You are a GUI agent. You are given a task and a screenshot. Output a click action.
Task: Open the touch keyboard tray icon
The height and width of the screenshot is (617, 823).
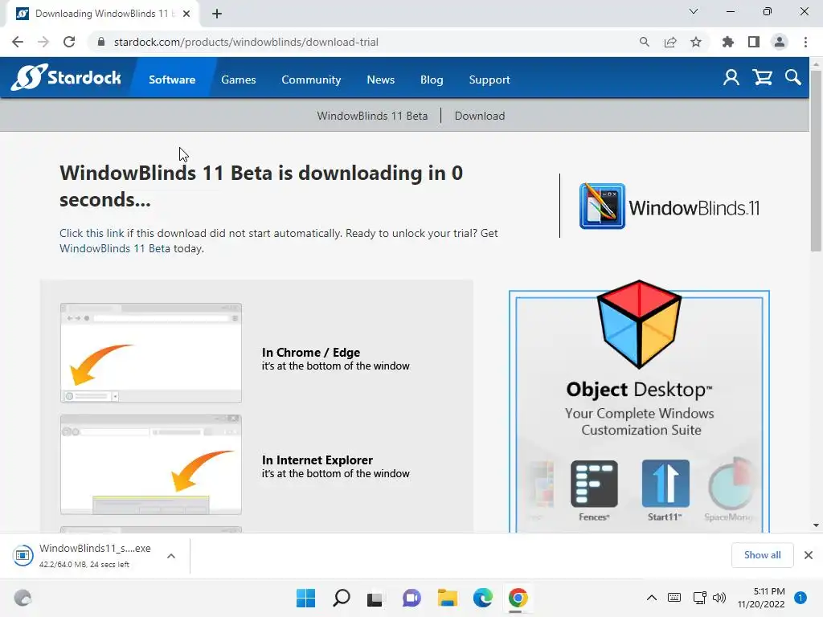pyautogui.click(x=674, y=598)
